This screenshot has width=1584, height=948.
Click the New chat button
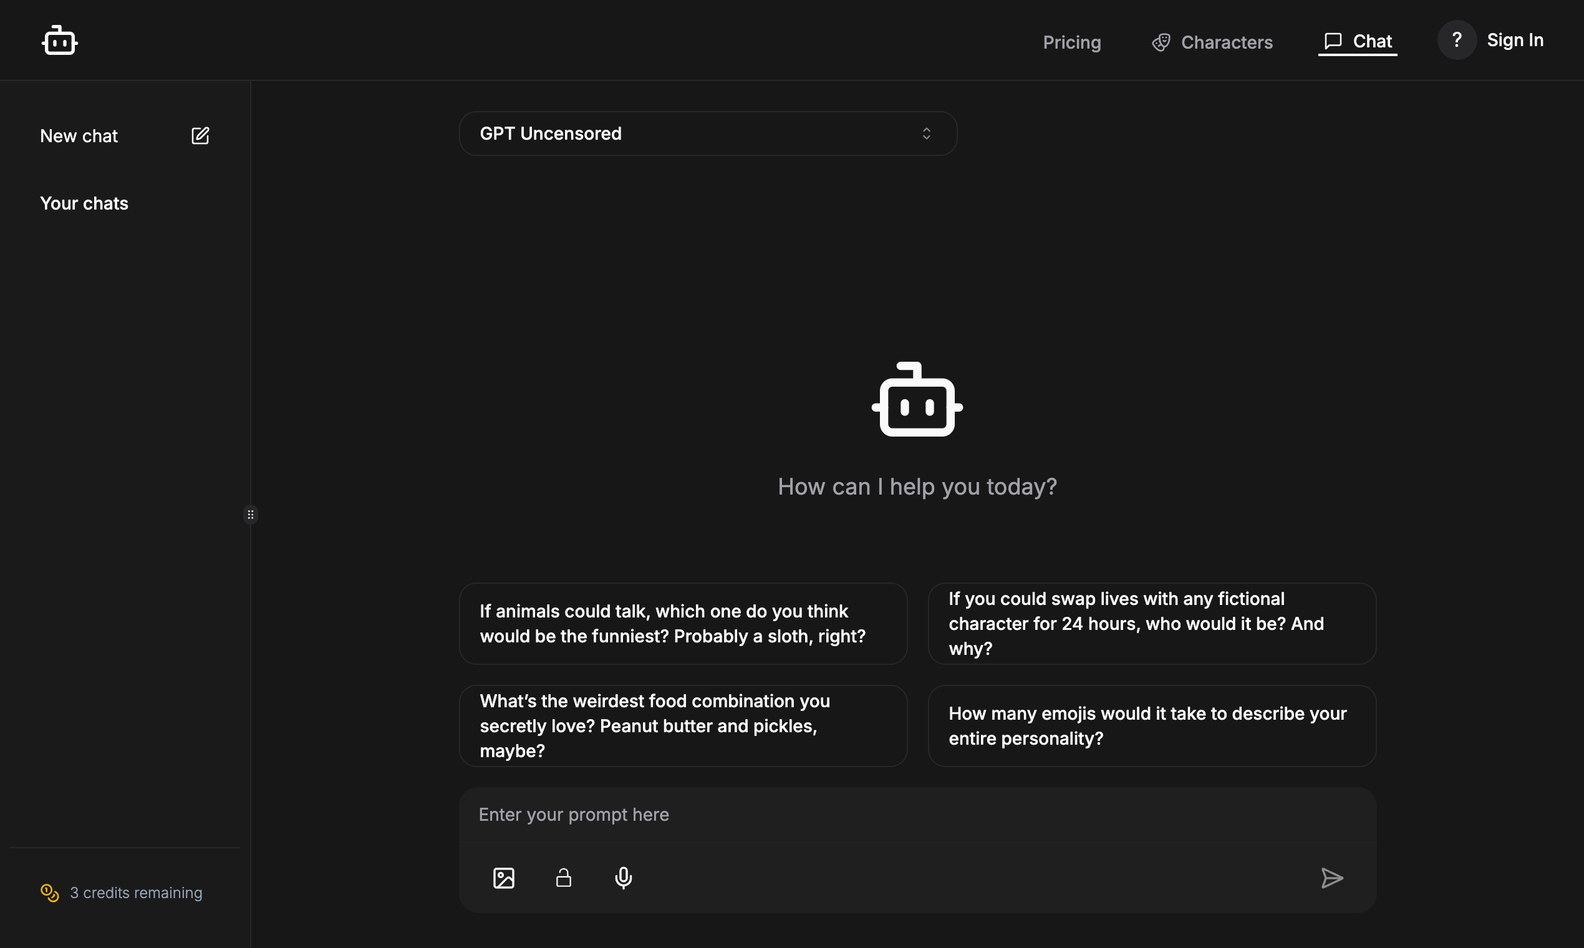click(79, 136)
